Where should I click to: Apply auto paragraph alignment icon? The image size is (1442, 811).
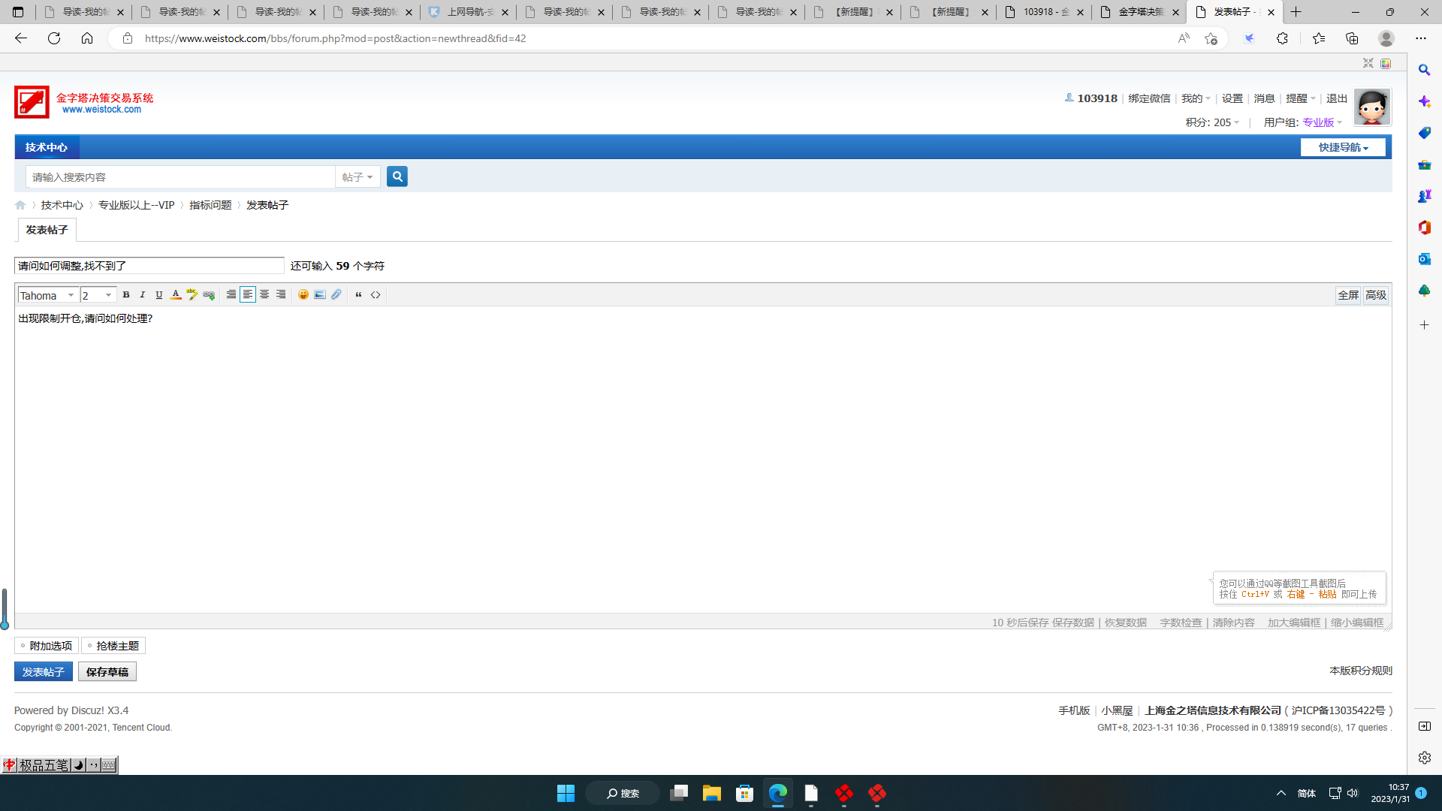[x=231, y=295]
